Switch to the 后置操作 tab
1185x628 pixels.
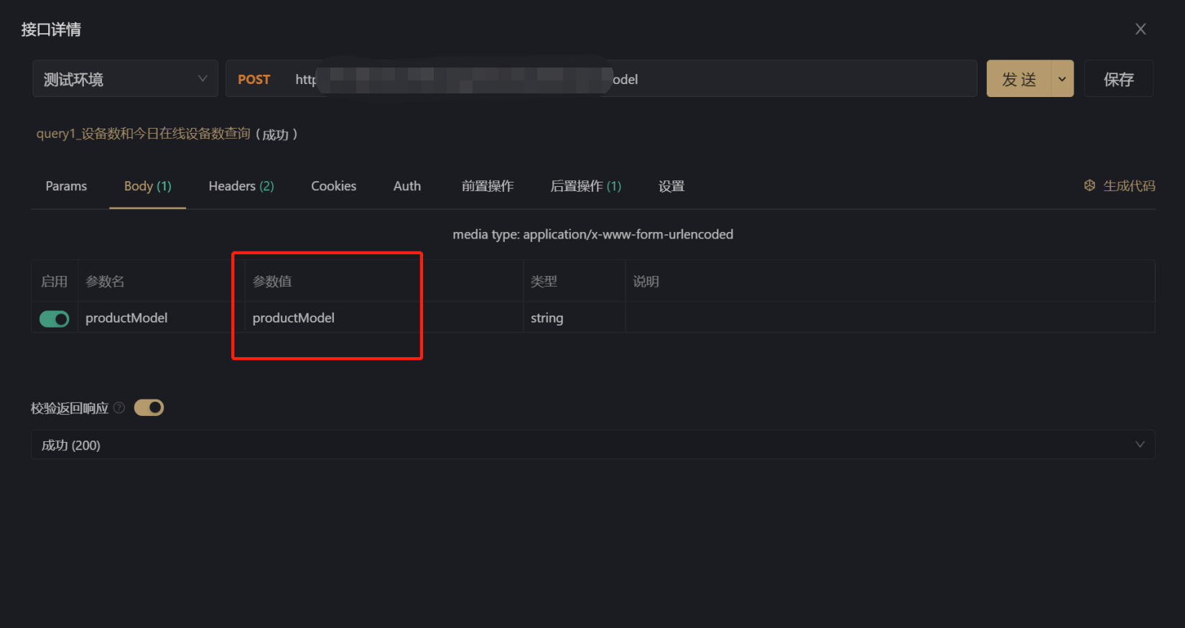pyautogui.click(x=585, y=186)
